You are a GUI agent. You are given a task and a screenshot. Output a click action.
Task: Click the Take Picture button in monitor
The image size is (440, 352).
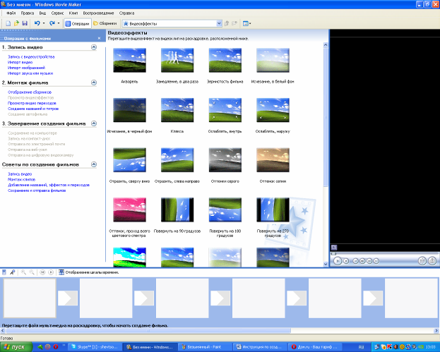tap(432, 261)
